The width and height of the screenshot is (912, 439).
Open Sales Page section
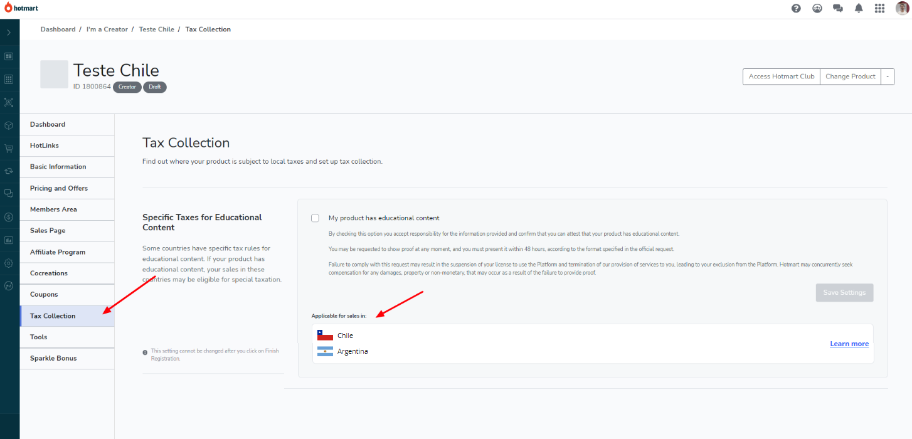pos(67,231)
